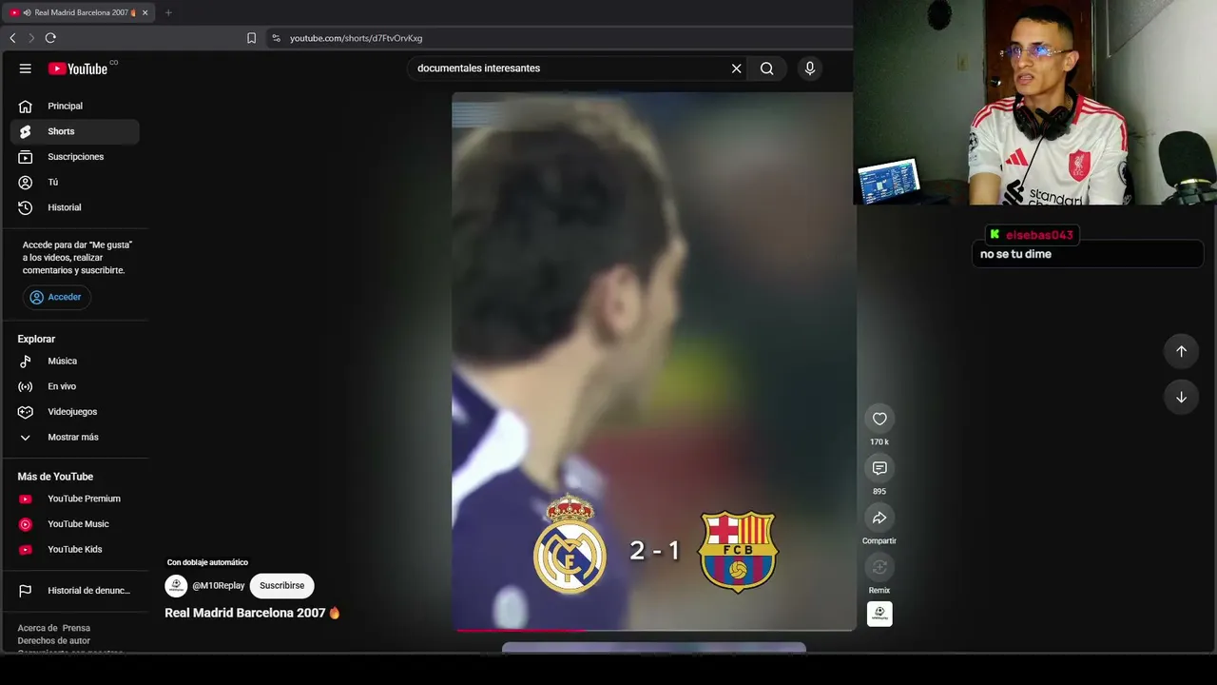Screen dimensions: 1217x685
Task: Open the YouTube guide hamburger menu
Action: tap(26, 68)
